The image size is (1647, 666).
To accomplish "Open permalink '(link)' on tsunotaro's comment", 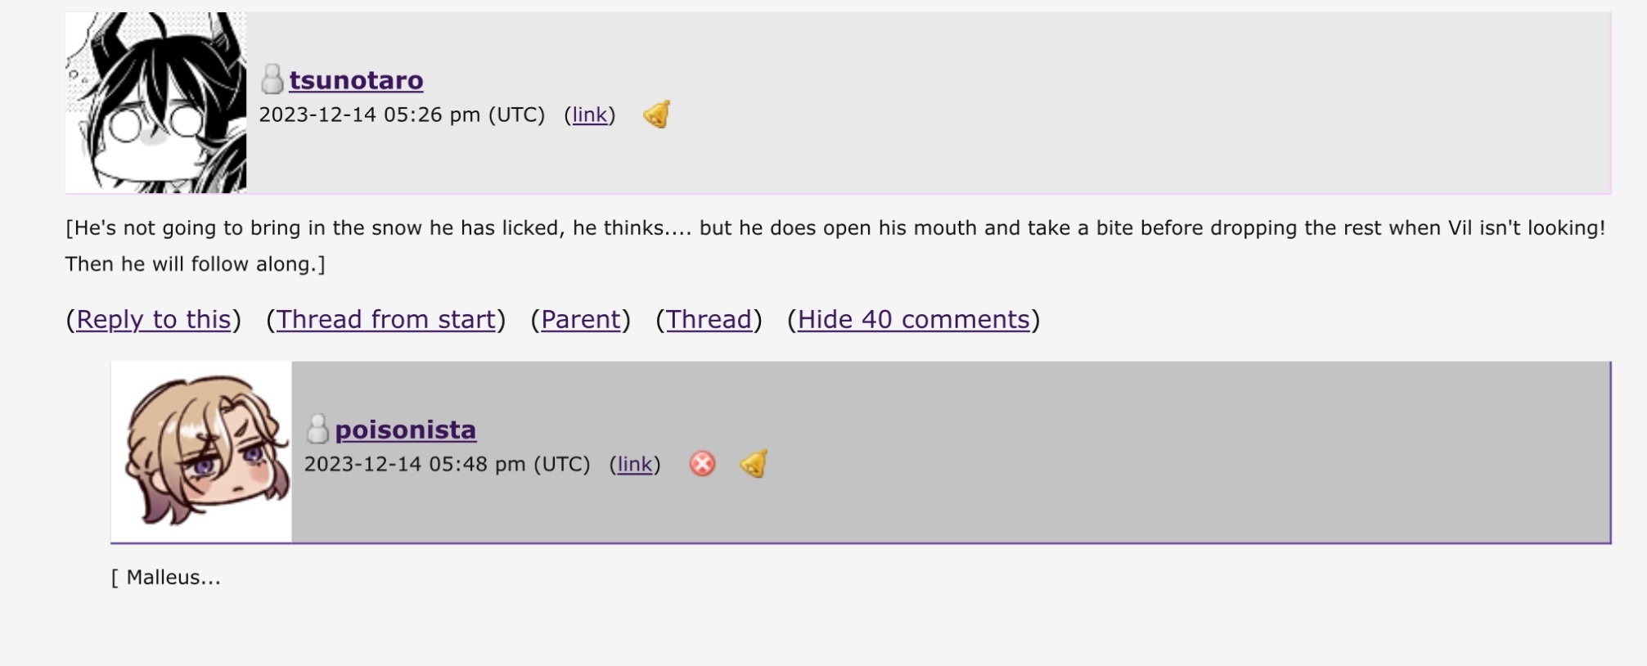I will tap(590, 115).
